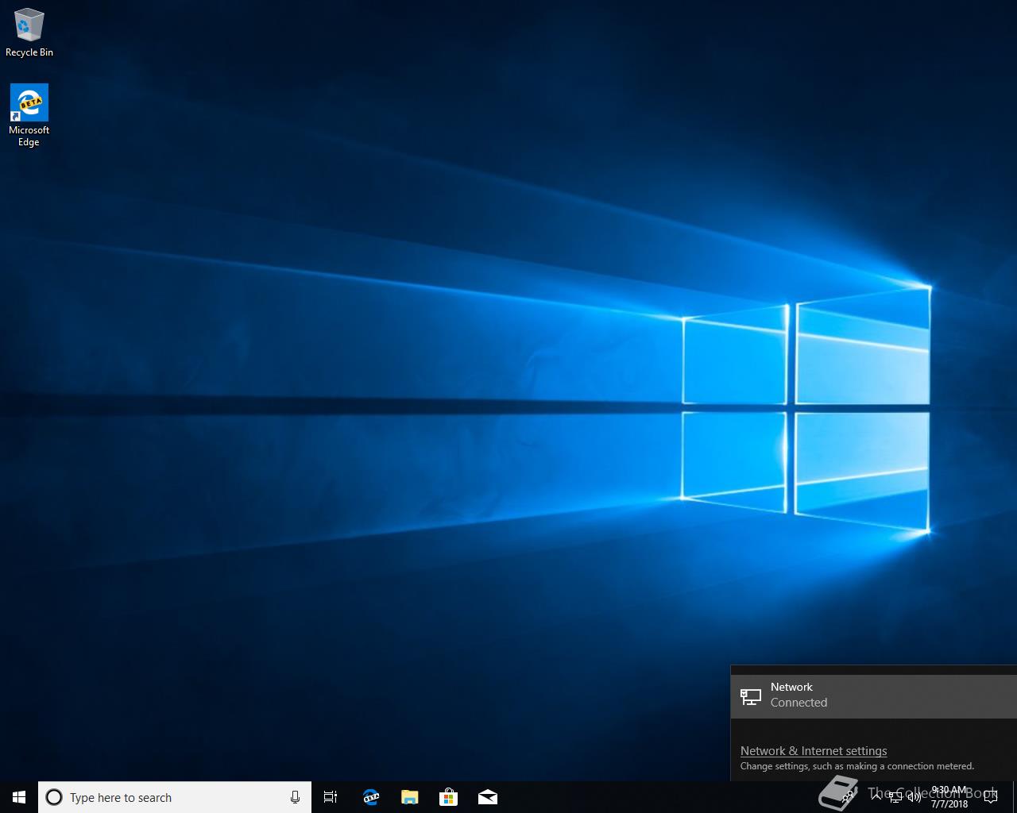The width and height of the screenshot is (1017, 813).
Task: Open the volume speaker icon
Action: click(915, 797)
